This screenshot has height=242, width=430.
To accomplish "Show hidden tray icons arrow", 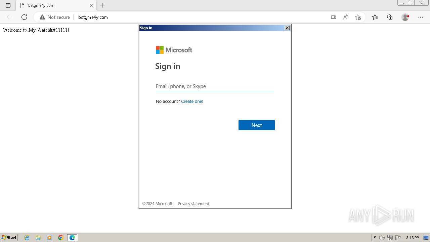I will click(x=375, y=238).
